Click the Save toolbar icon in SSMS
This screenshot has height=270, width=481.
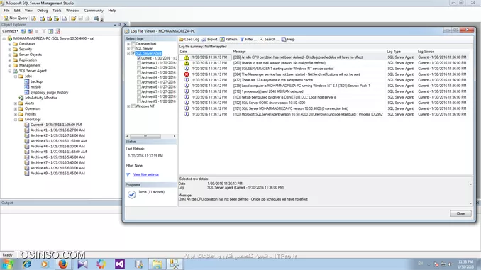coord(81,18)
